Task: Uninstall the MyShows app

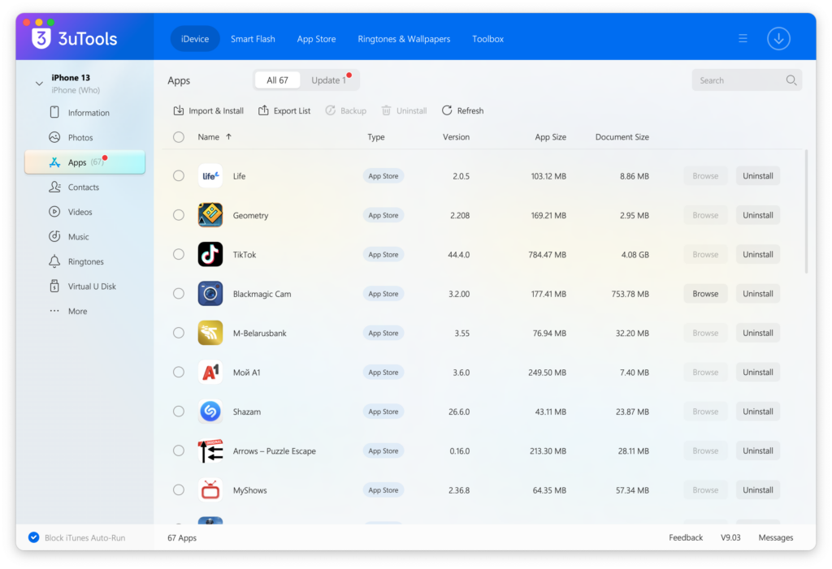Action: pos(758,490)
